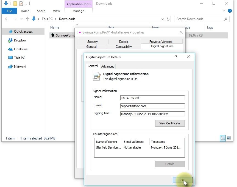Open the General tab in Properties window

(x=91, y=47)
